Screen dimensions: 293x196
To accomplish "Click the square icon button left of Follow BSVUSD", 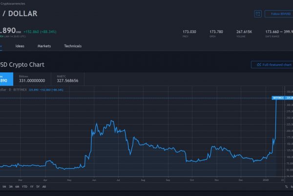I will pos(258,14).
